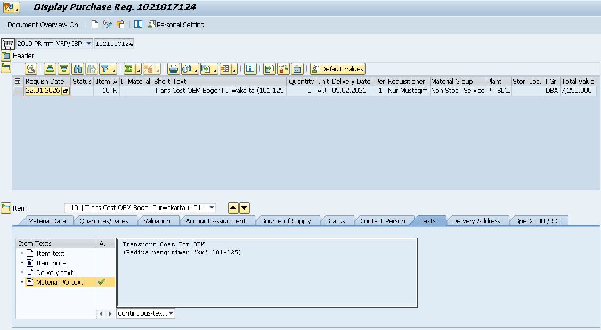Expand the Header section
The height and width of the screenshot is (330, 601).
click(6, 55)
